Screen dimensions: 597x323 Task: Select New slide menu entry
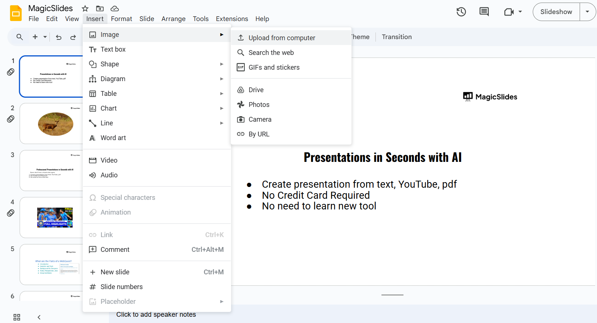pyautogui.click(x=157, y=272)
